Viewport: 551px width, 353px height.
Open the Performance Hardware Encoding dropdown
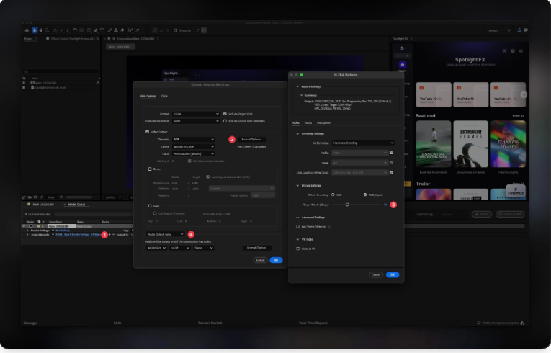(x=363, y=143)
